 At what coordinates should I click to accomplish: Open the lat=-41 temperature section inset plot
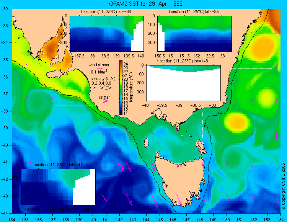click(x=59, y=187)
